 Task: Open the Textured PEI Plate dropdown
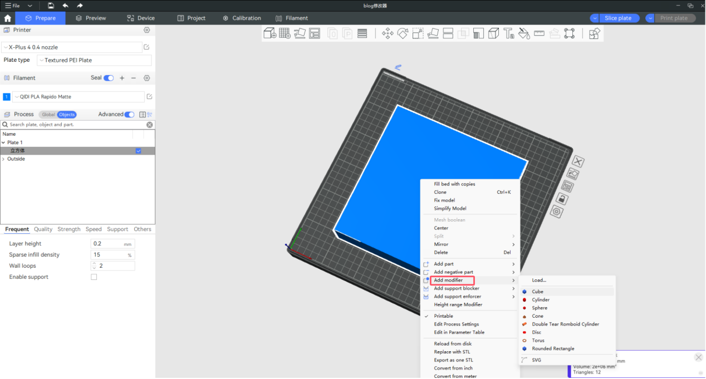pyautogui.click(x=94, y=60)
